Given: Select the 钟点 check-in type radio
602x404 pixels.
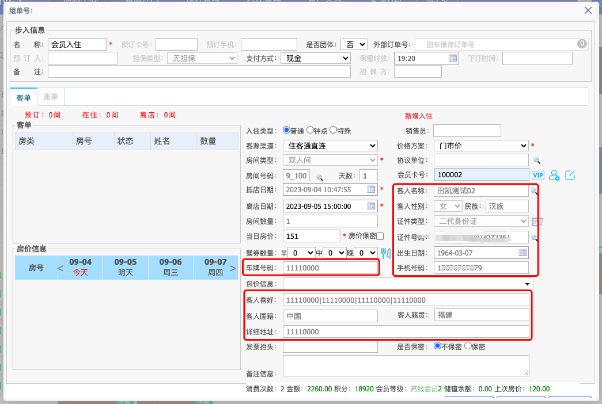Looking at the screenshot, I should coord(310,130).
